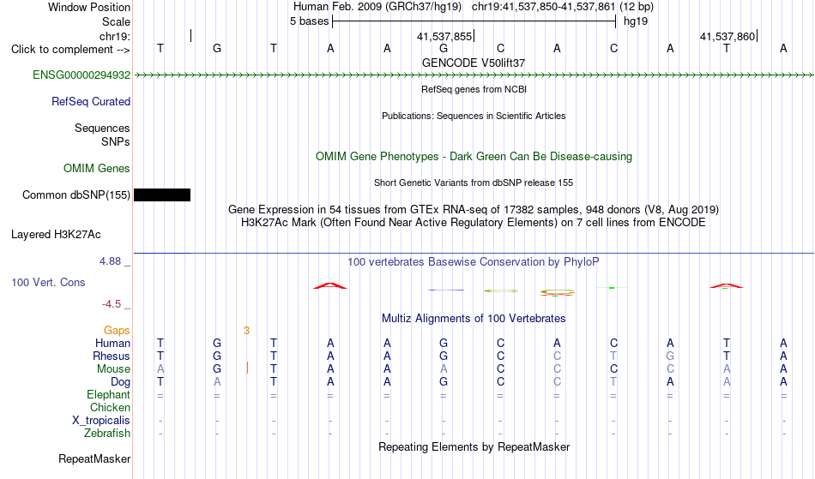Select the Zebrafish alignment row label
This screenshot has height=479, width=815.
(x=107, y=434)
